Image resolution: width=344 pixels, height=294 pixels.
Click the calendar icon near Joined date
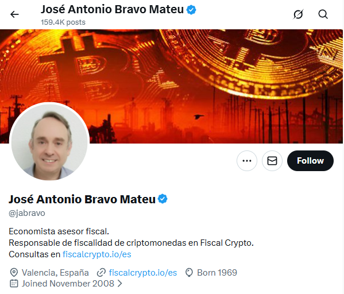tap(14, 284)
